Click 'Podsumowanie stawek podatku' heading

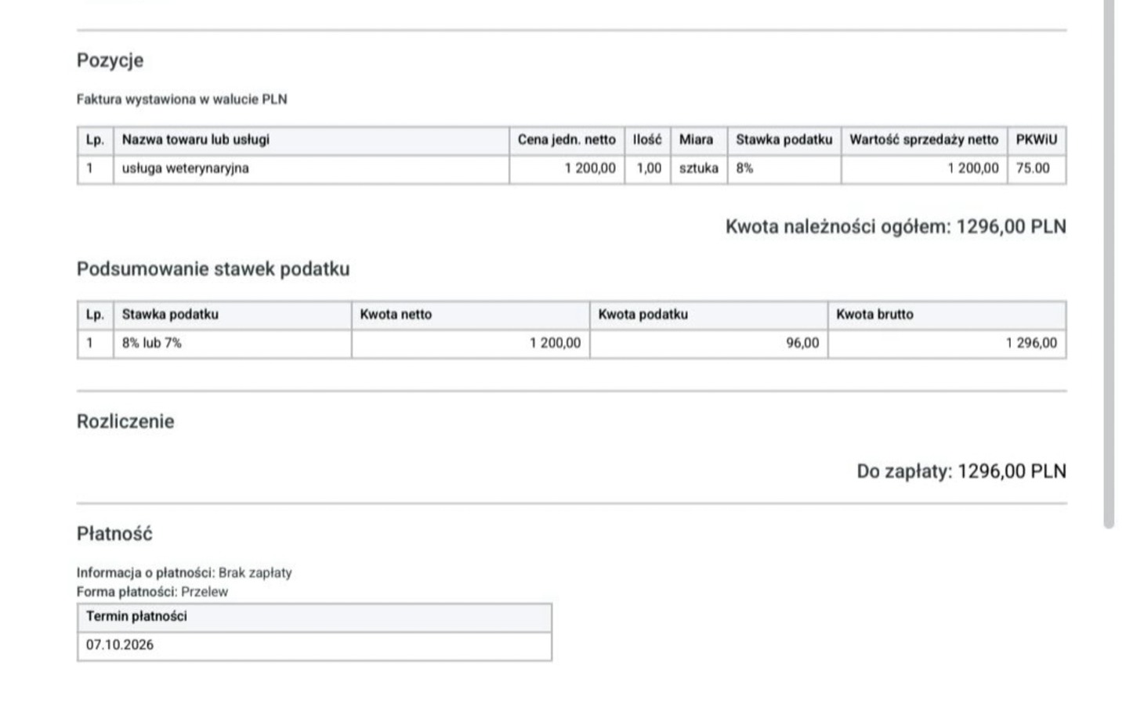[213, 269]
